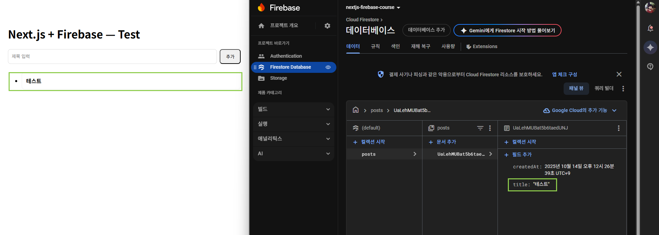Click the 추가 button in test app
Image resolution: width=659 pixels, height=235 pixels.
click(x=230, y=57)
